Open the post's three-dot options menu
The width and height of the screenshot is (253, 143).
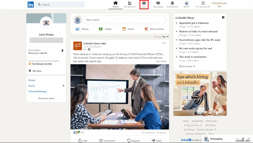tap(164, 43)
